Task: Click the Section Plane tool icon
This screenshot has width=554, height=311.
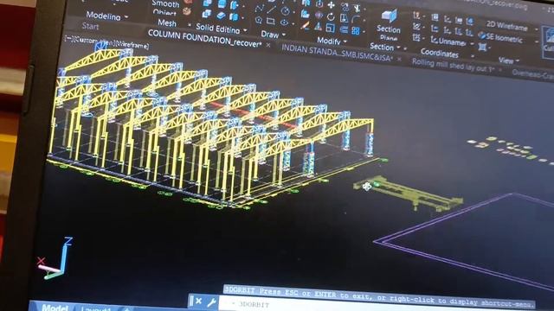Action: click(389, 16)
